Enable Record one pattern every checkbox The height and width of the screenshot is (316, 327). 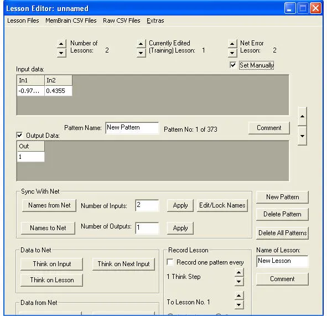[x=170, y=262]
